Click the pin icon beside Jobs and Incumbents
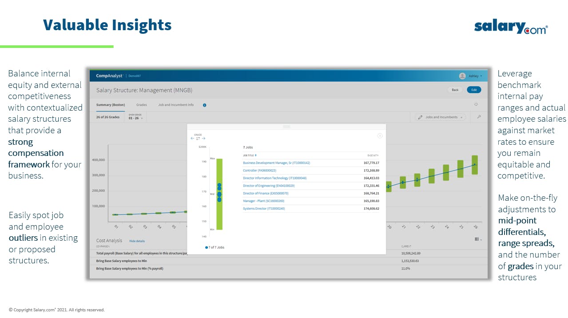Viewport: 568px width, 318px height. [479, 117]
